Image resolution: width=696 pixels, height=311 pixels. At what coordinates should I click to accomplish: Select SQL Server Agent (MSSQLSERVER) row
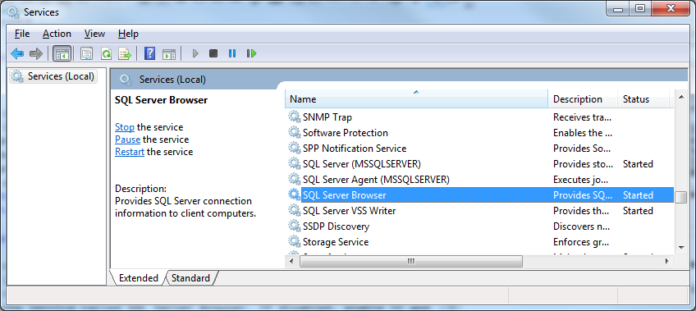pos(478,180)
